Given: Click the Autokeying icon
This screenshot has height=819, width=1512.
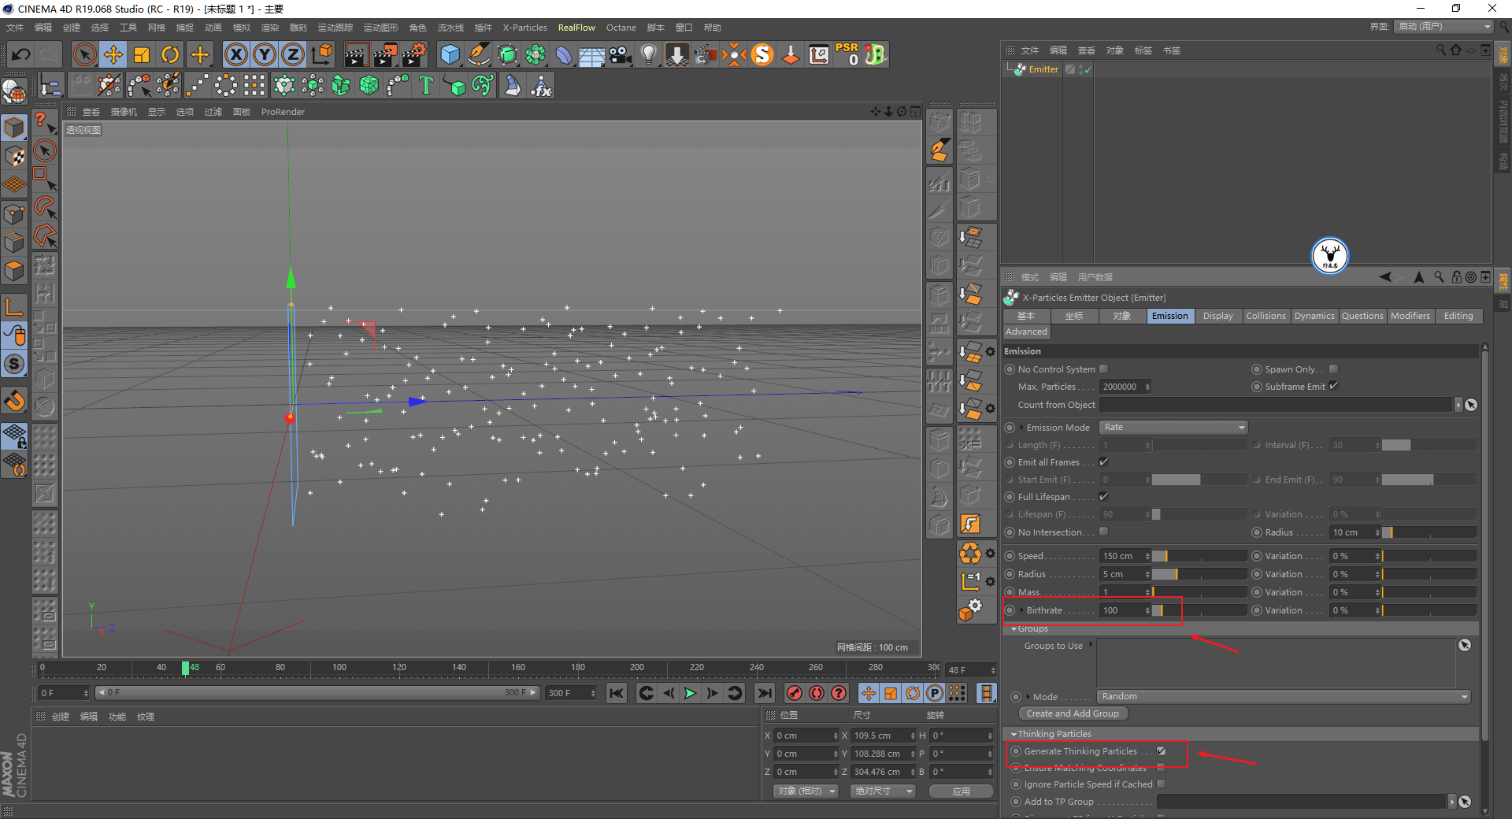Looking at the screenshot, I should (817, 693).
